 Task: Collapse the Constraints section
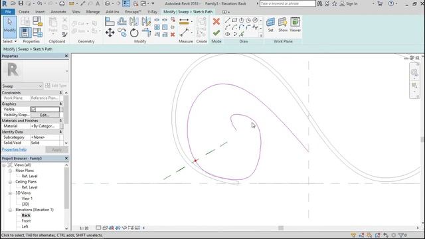tap(60, 93)
